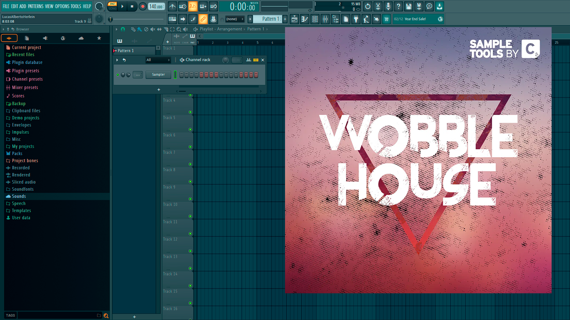Viewport: 570px width, 320px height.
Task: Open the mixer view icon
Action: [x=325, y=19]
